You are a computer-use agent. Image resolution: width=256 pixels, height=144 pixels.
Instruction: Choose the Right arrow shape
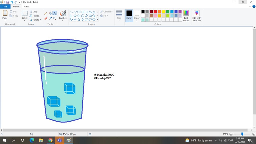click(86, 16)
